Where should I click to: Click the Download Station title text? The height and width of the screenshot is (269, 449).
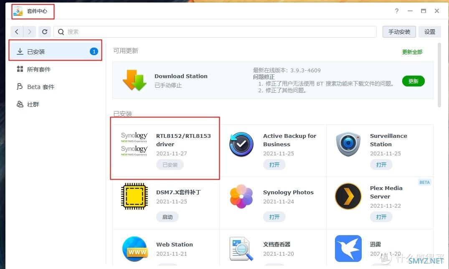(181, 76)
